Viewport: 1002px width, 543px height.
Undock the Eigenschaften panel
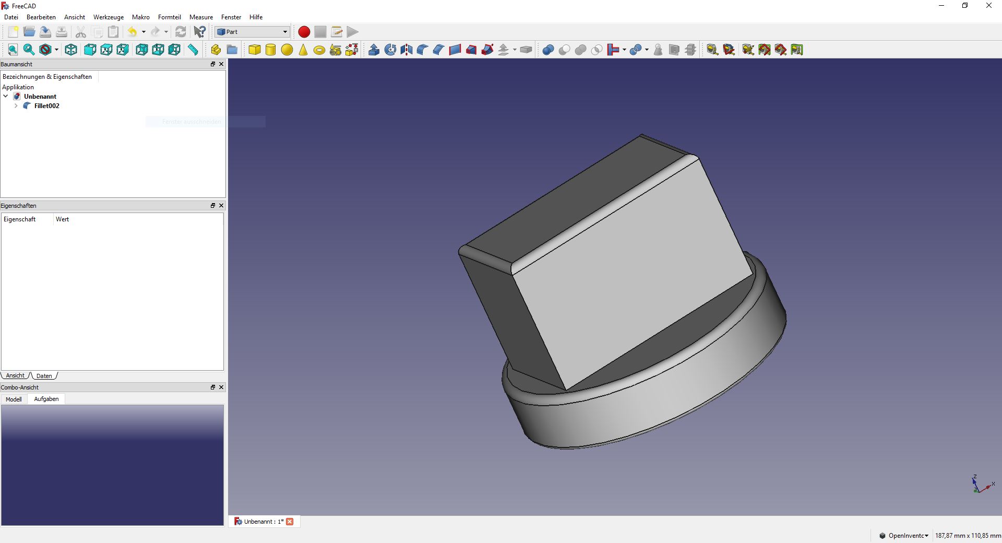[213, 206]
